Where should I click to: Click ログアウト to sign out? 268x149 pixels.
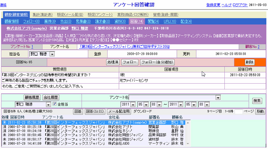(x=240, y=5)
